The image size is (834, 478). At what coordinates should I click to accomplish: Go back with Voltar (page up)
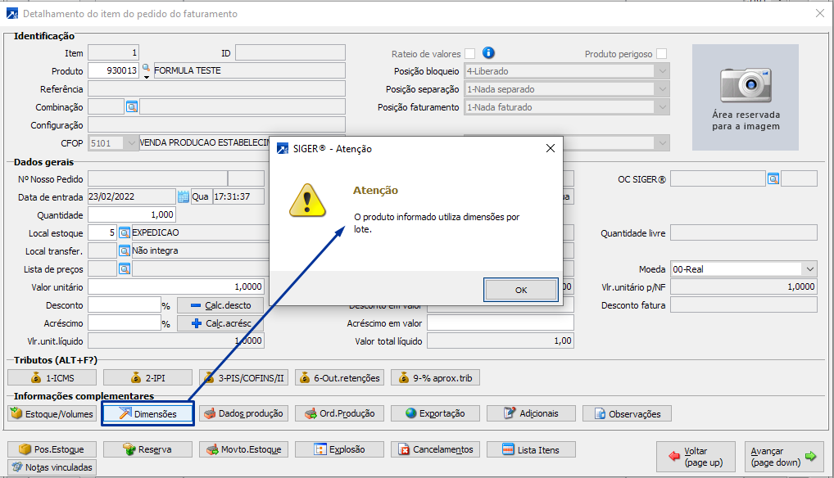point(696,456)
